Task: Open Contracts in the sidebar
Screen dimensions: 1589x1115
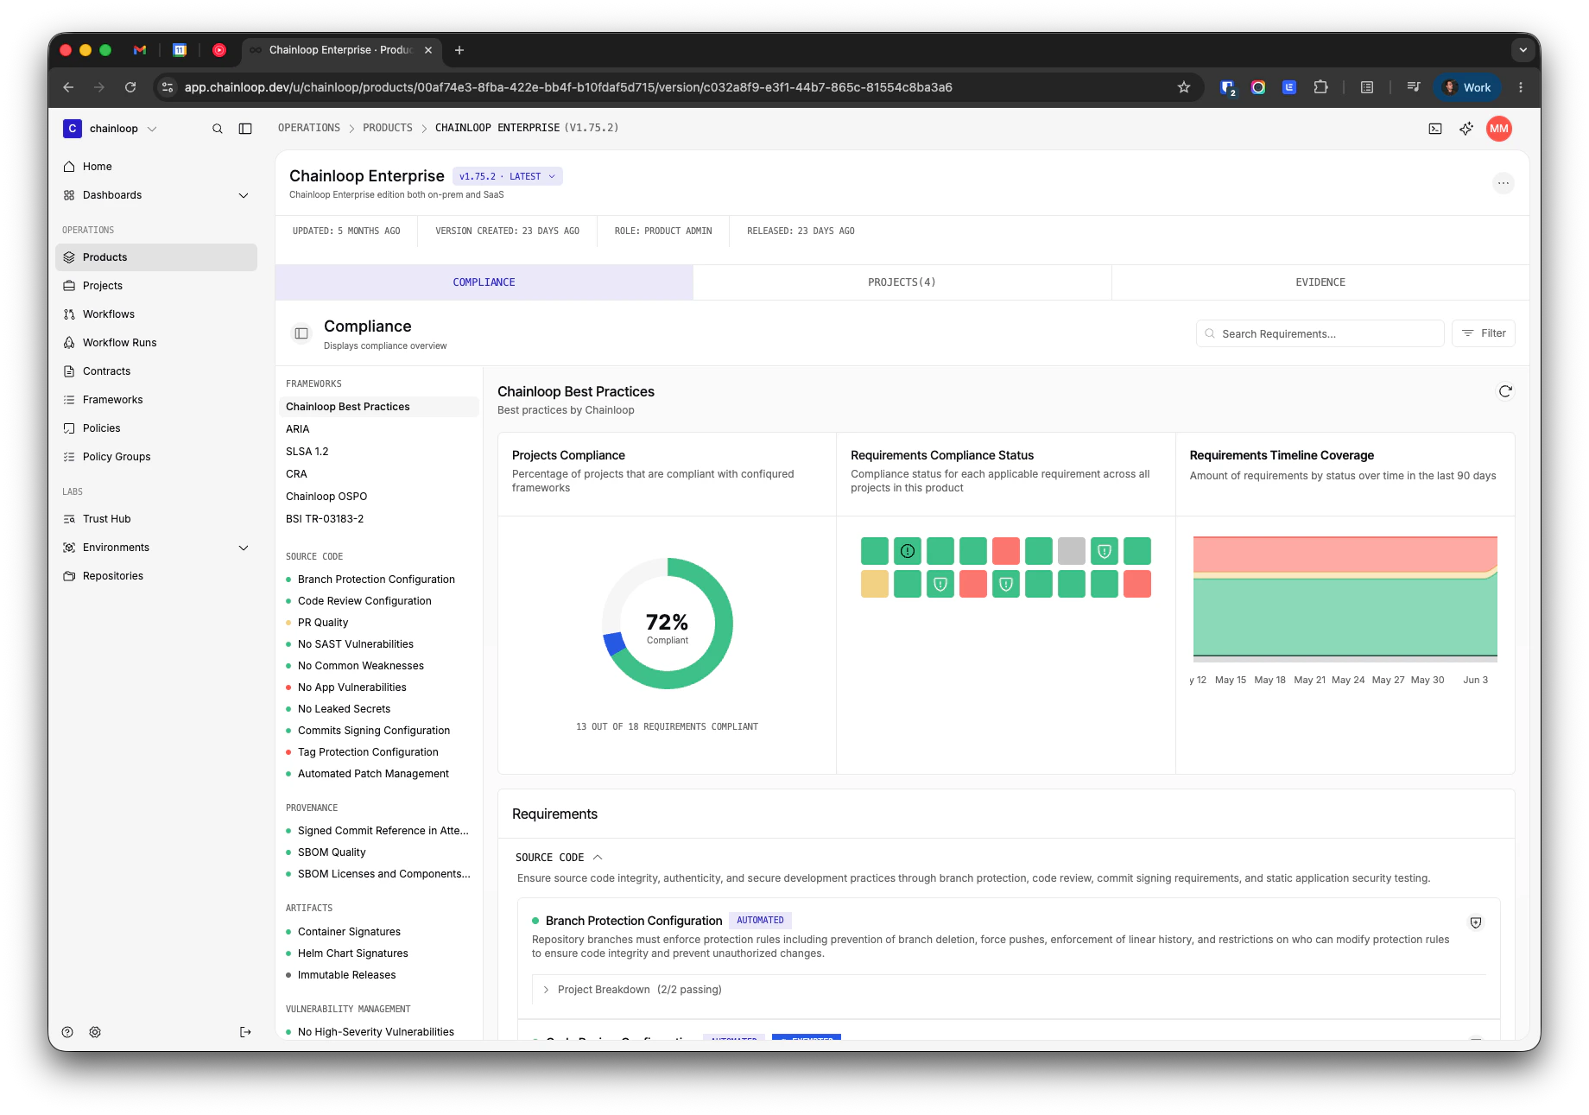Action: coord(156,371)
